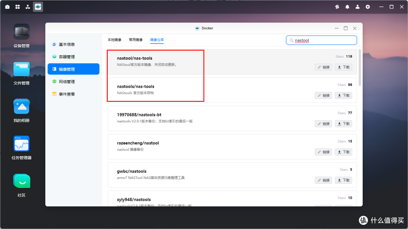The height and width of the screenshot is (229, 408).
Task: Open the user account icon
Action: point(357,7)
